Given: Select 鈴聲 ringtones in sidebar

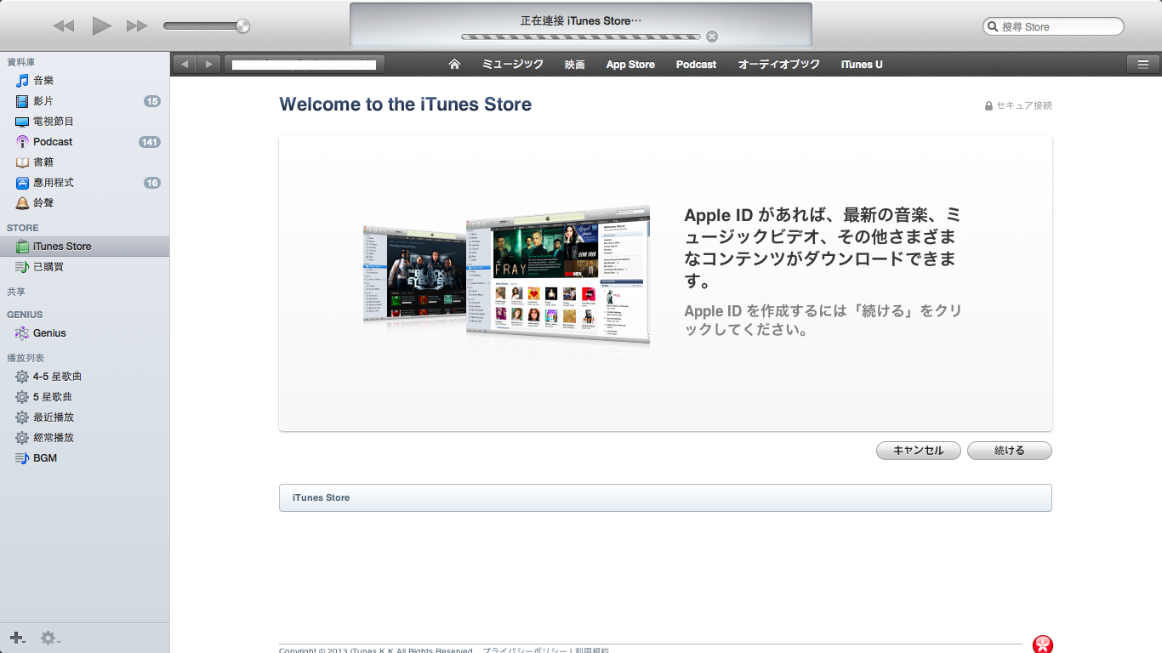Looking at the screenshot, I should coord(43,203).
